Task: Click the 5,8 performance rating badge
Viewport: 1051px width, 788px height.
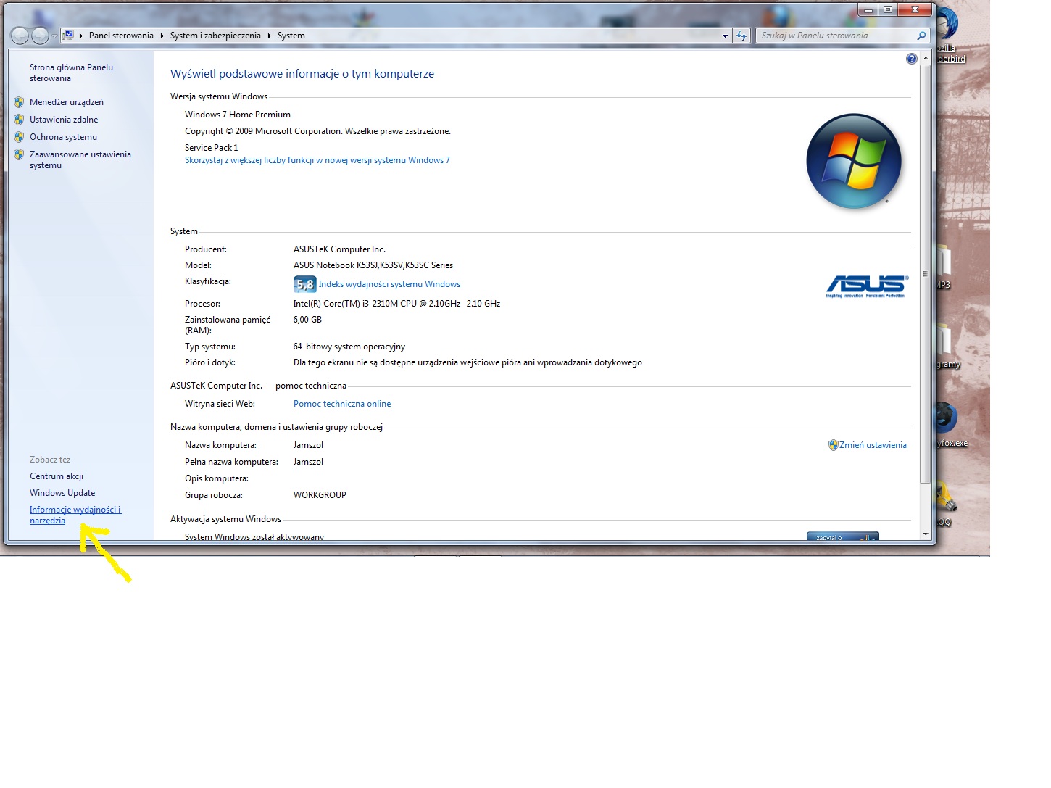Action: [x=304, y=284]
